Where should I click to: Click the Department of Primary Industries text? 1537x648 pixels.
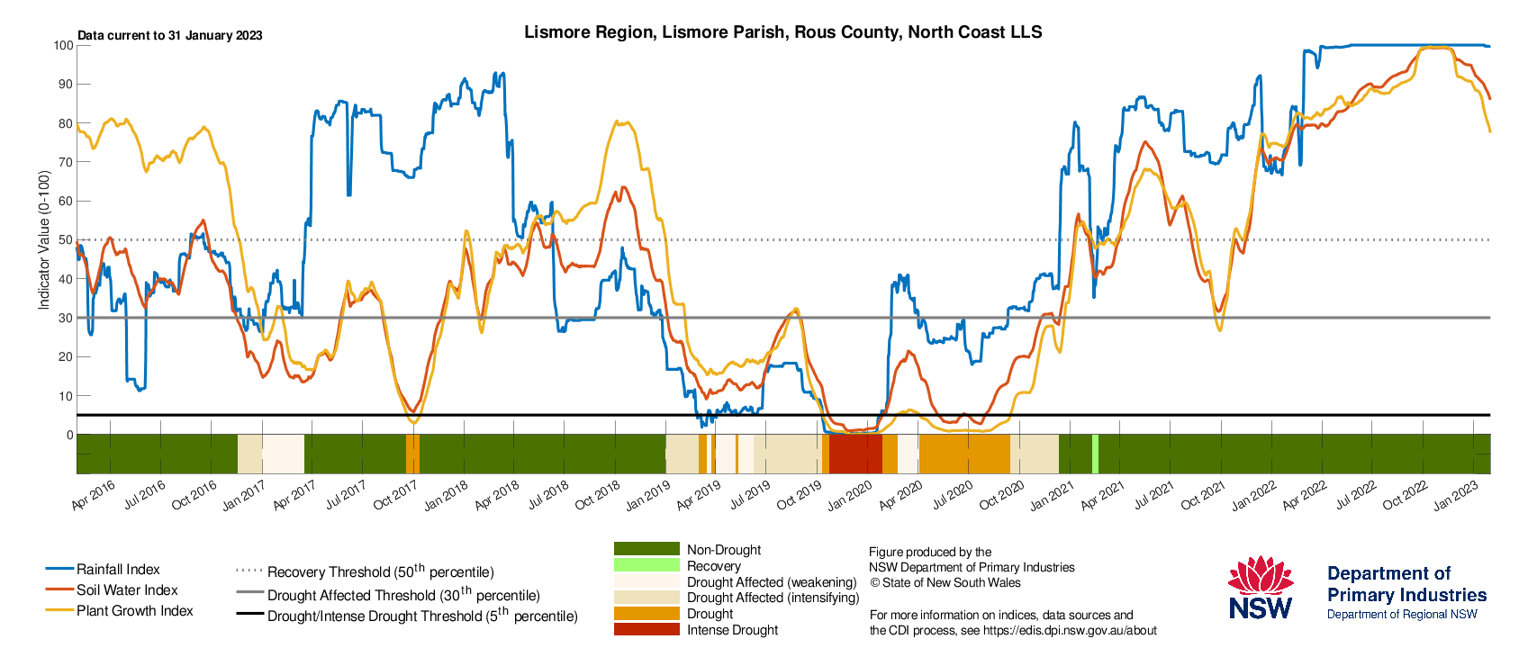pyautogui.click(x=1407, y=584)
